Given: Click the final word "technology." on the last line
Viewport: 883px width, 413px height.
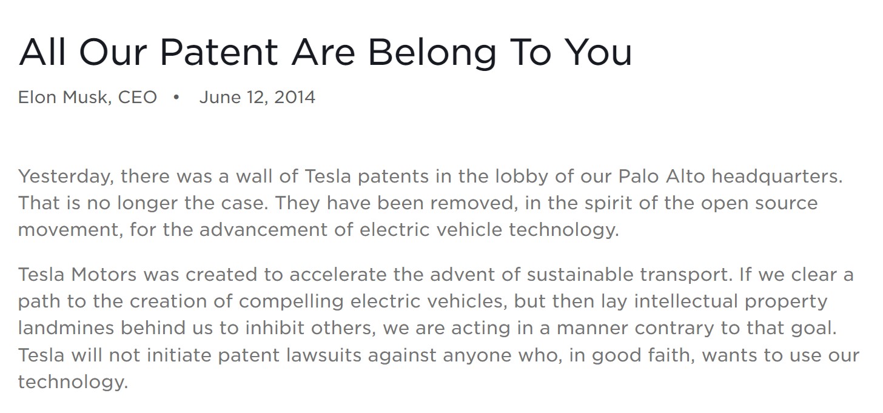Looking at the screenshot, I should 73,382.
